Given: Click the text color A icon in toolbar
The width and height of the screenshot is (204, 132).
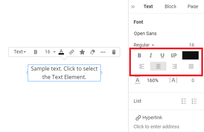Looking at the screenshot, I should click(x=61, y=52).
